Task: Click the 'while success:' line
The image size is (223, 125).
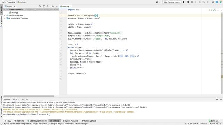Action: click(76, 47)
